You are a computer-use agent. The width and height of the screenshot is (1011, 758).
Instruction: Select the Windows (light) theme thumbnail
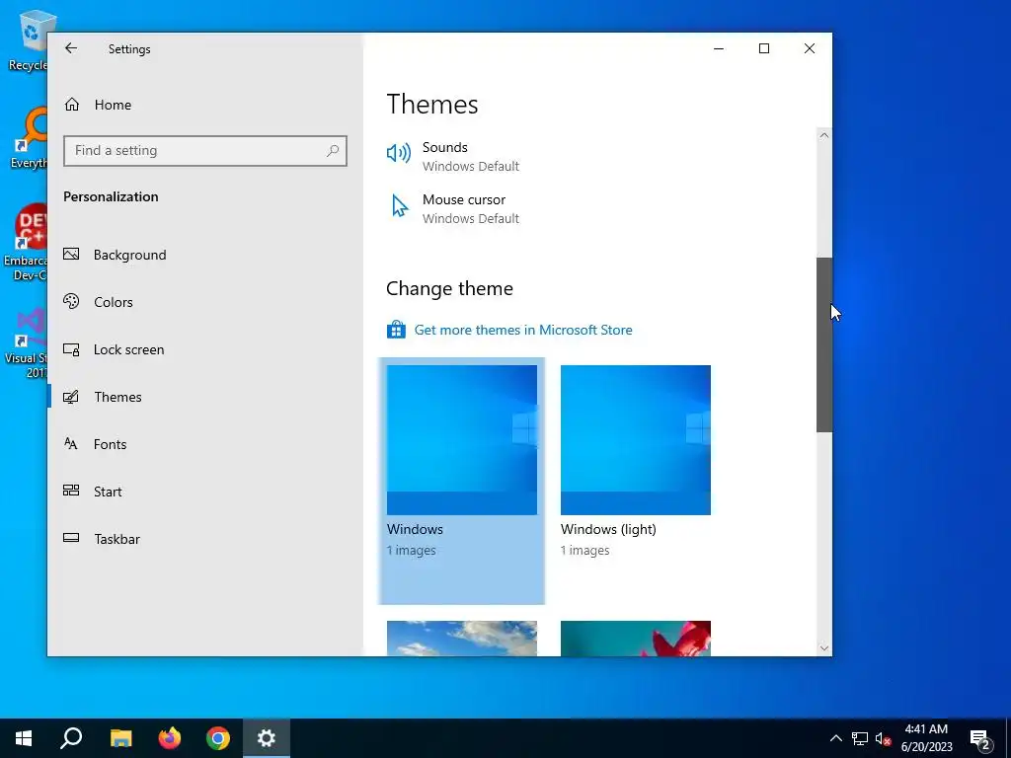(x=636, y=440)
